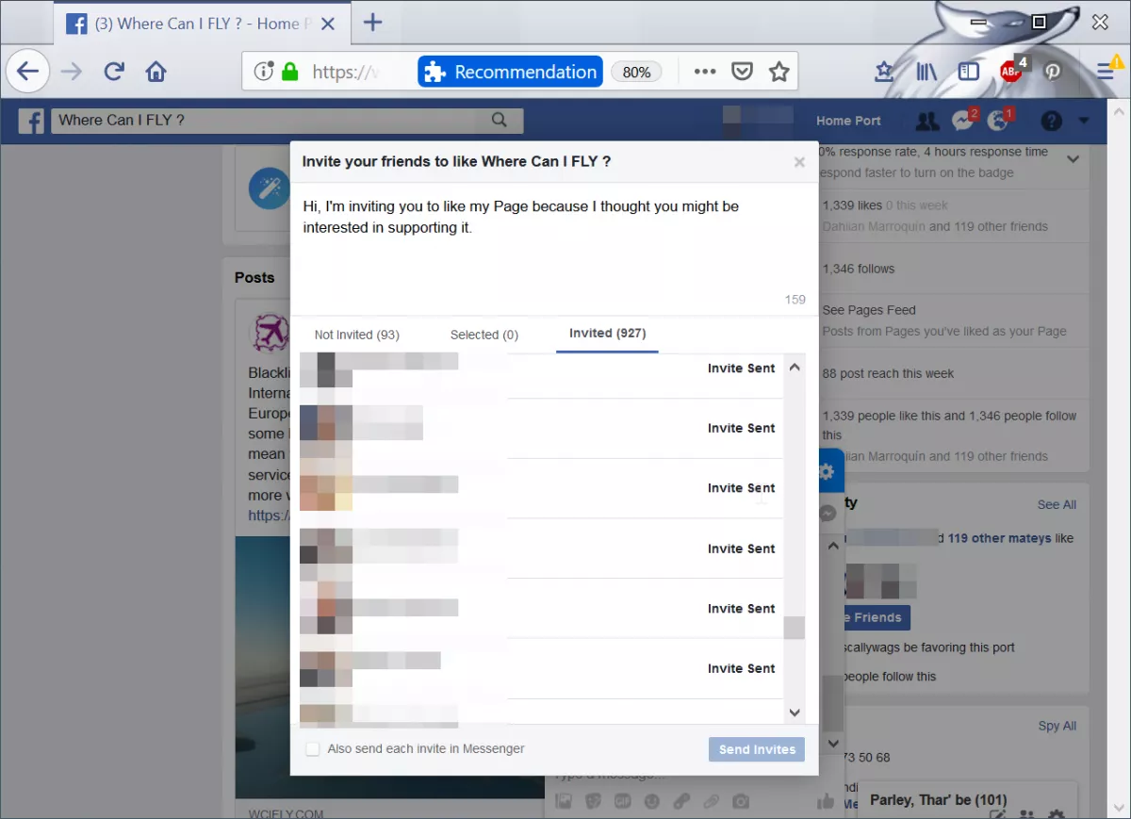Image resolution: width=1131 pixels, height=819 pixels.
Task: Switch to the Selected (0) tab
Action: 484,335
